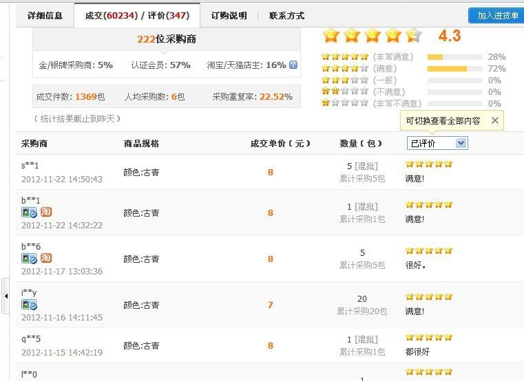The height and width of the screenshot is (381, 524).
Task: Open the 订购说明 tab
Action: point(229,15)
